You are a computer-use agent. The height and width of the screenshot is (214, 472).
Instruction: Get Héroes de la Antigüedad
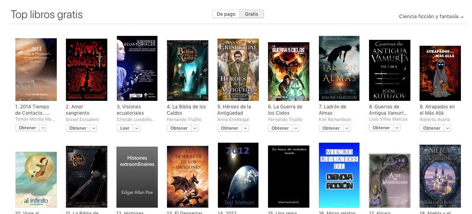[230, 128]
